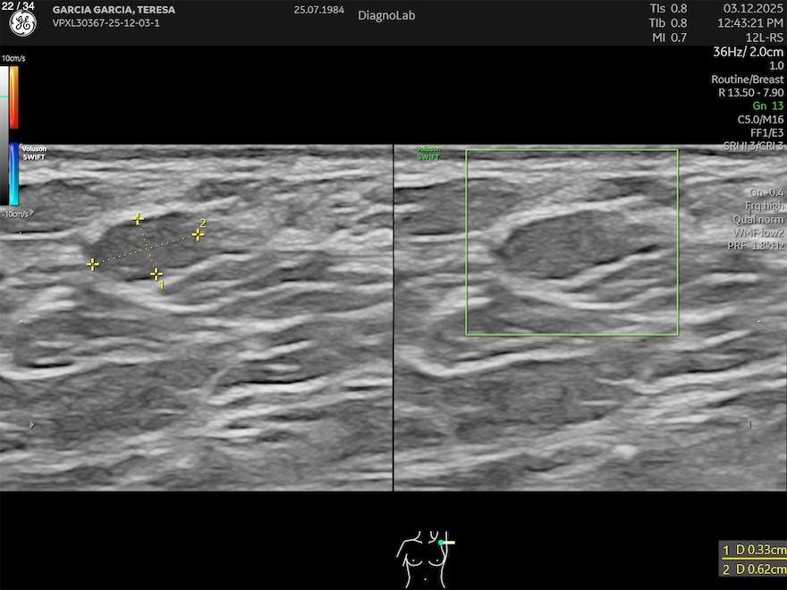Select measurement result 2 D 0.62cm

point(755,570)
